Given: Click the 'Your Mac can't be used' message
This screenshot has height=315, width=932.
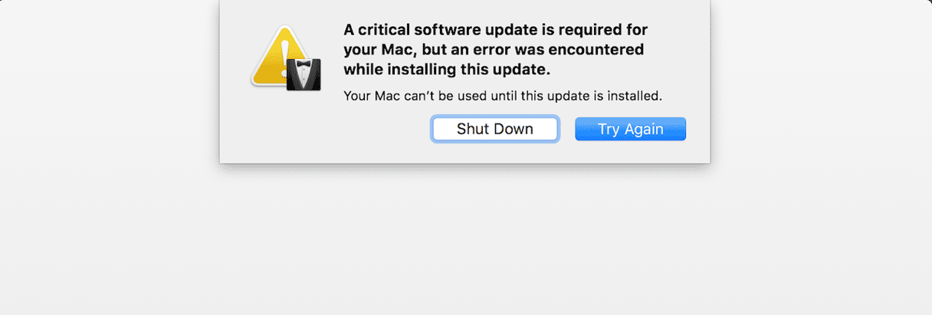Looking at the screenshot, I should (502, 97).
